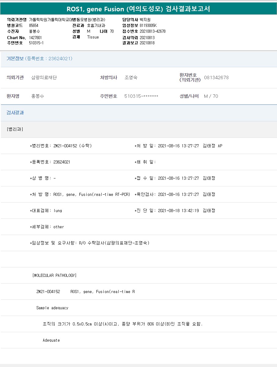
Task: Click the Sample adequacy label
Action: [x=52, y=308]
